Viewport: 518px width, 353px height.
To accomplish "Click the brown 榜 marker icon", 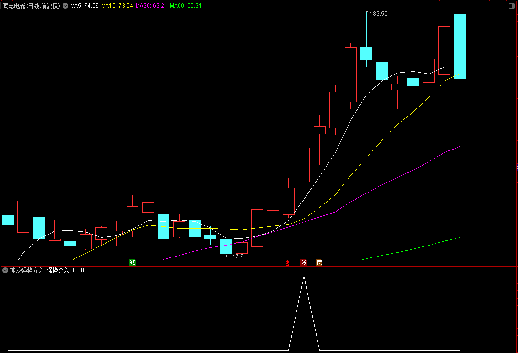I will pos(319,262).
